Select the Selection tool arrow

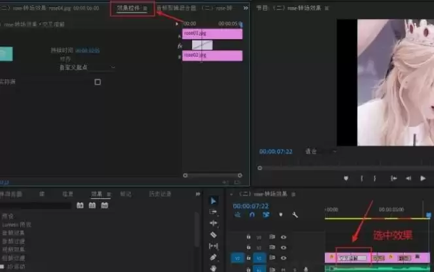pyautogui.click(x=214, y=201)
